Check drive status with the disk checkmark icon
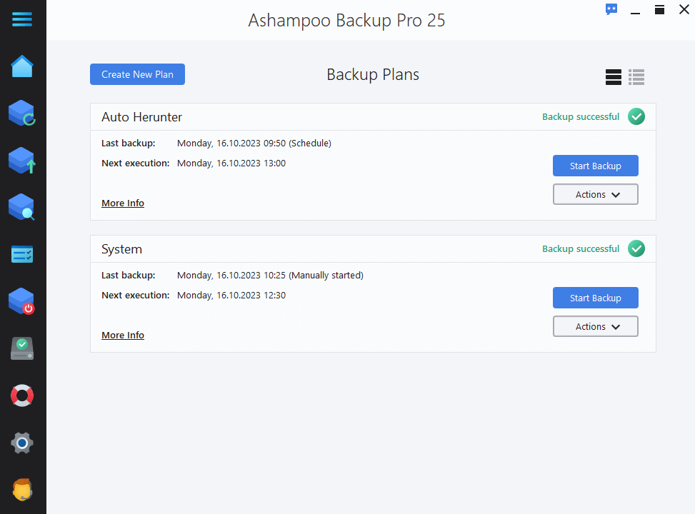The width and height of the screenshot is (695, 514). pyautogui.click(x=22, y=348)
